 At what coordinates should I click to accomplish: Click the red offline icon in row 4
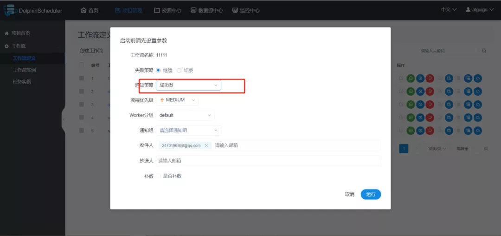[x=430, y=118]
